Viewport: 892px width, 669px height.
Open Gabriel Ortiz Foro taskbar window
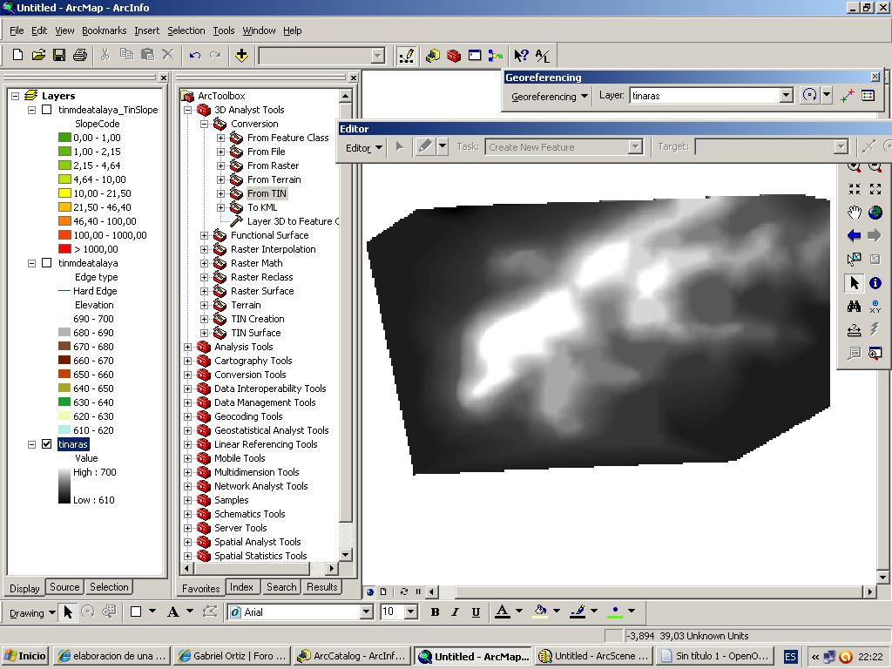point(232,656)
